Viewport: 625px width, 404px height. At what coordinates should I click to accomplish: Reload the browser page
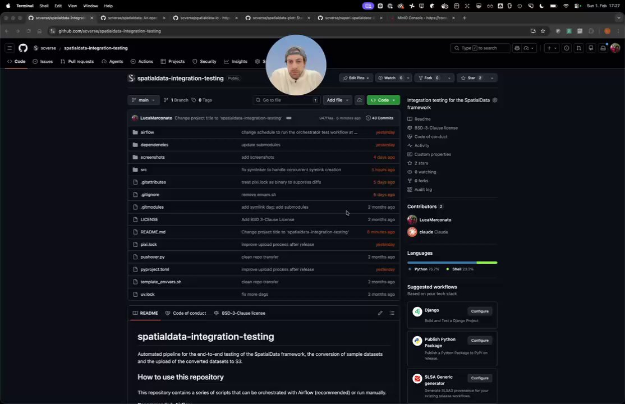pos(28,31)
